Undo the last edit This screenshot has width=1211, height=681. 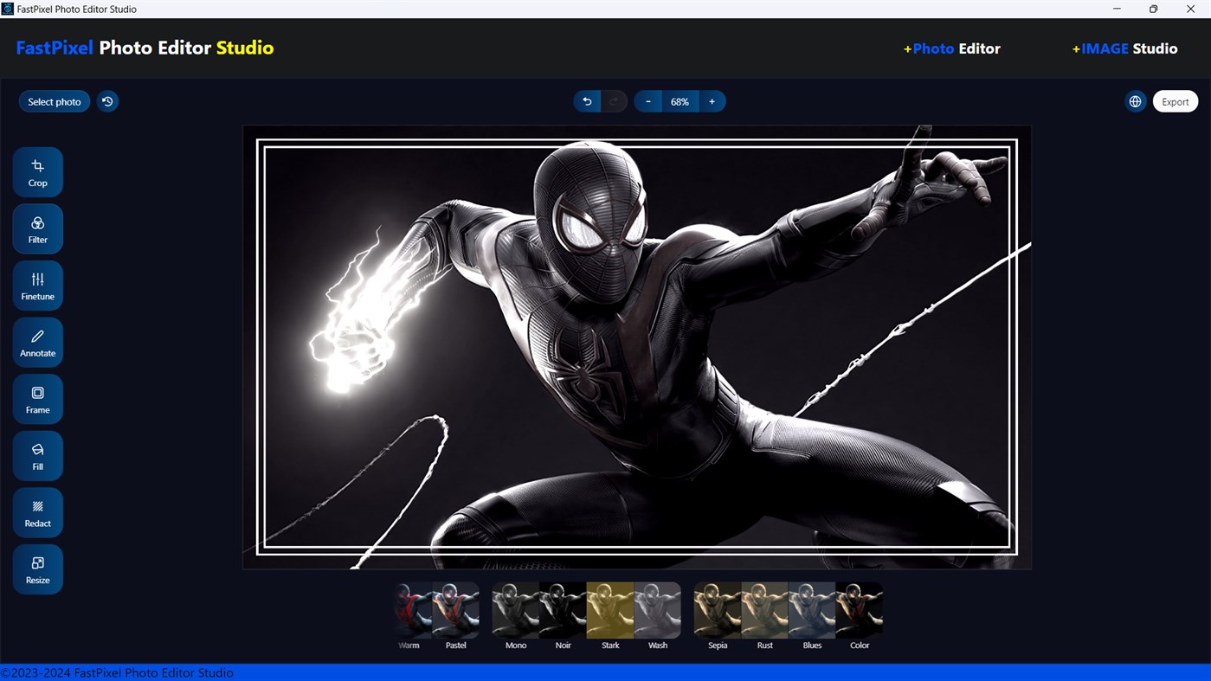click(x=587, y=101)
